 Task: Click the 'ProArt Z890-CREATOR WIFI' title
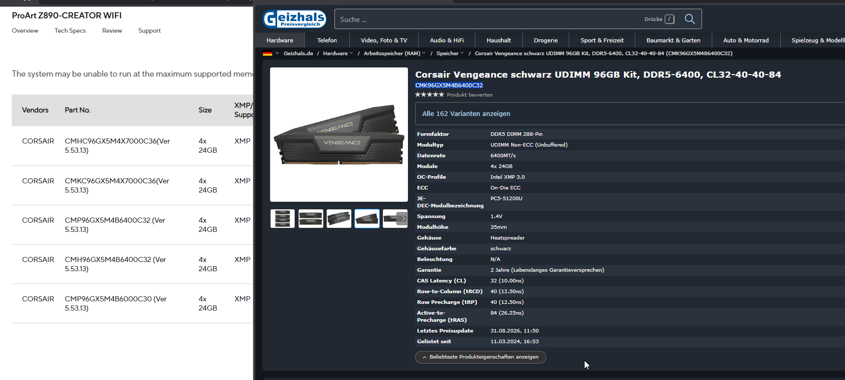pyautogui.click(x=67, y=15)
